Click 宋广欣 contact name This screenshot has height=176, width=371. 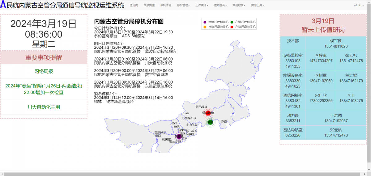pyautogui.click(x=321, y=96)
